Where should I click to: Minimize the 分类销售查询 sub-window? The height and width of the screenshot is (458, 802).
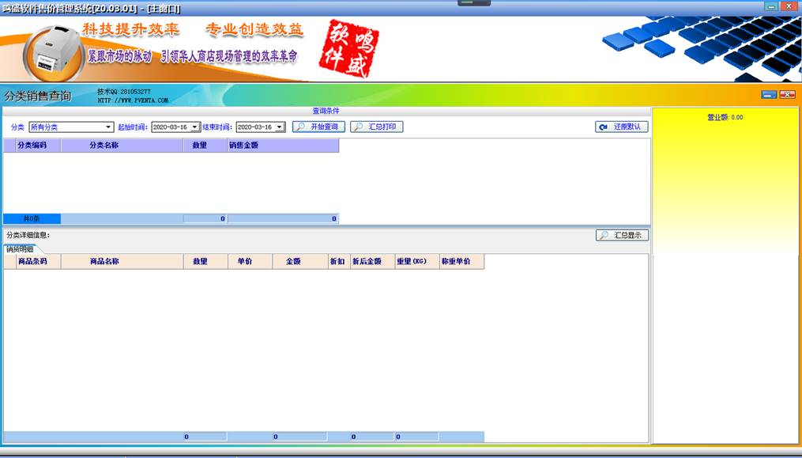tap(769, 95)
